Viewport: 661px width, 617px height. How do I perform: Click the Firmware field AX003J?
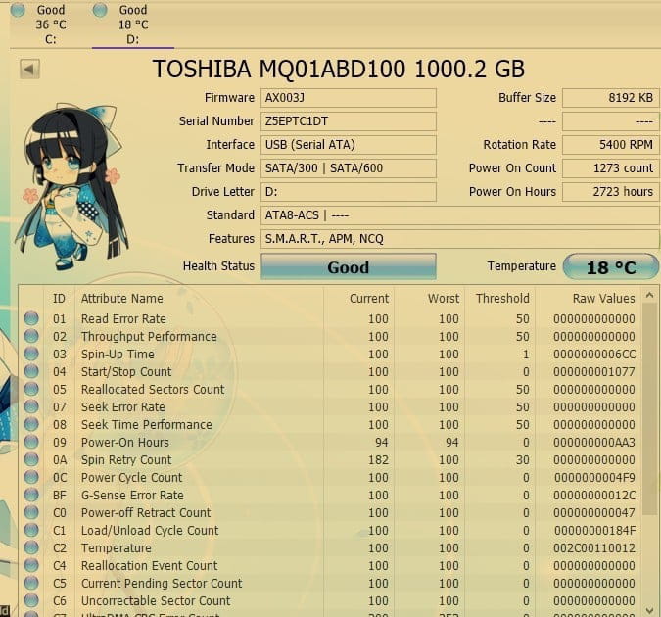[349, 98]
